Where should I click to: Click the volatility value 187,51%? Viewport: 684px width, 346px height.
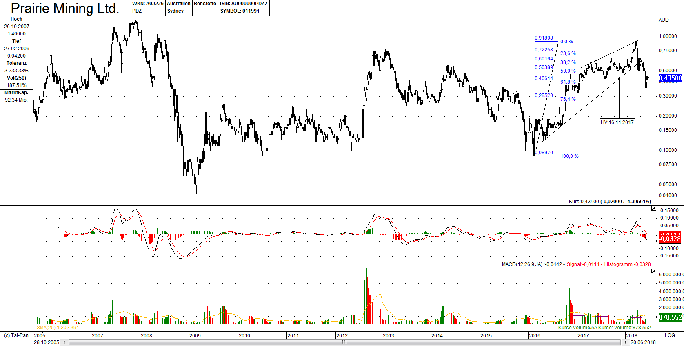coord(17,85)
